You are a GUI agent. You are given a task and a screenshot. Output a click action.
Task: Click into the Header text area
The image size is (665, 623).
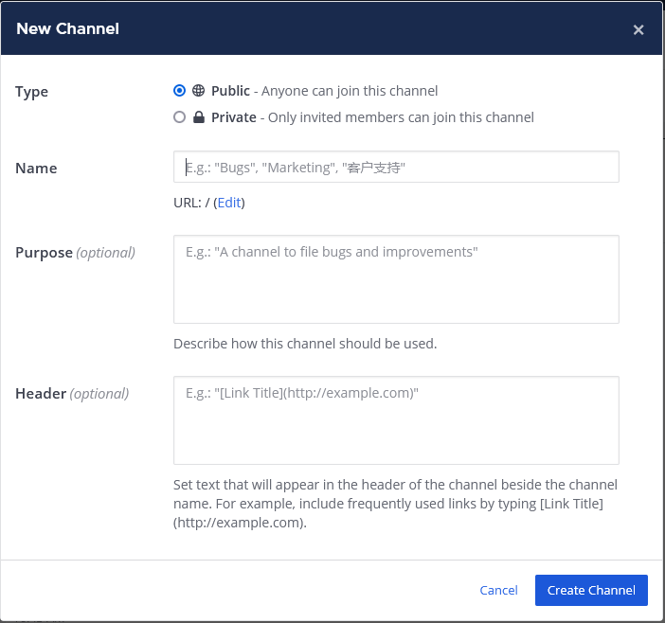(396, 420)
